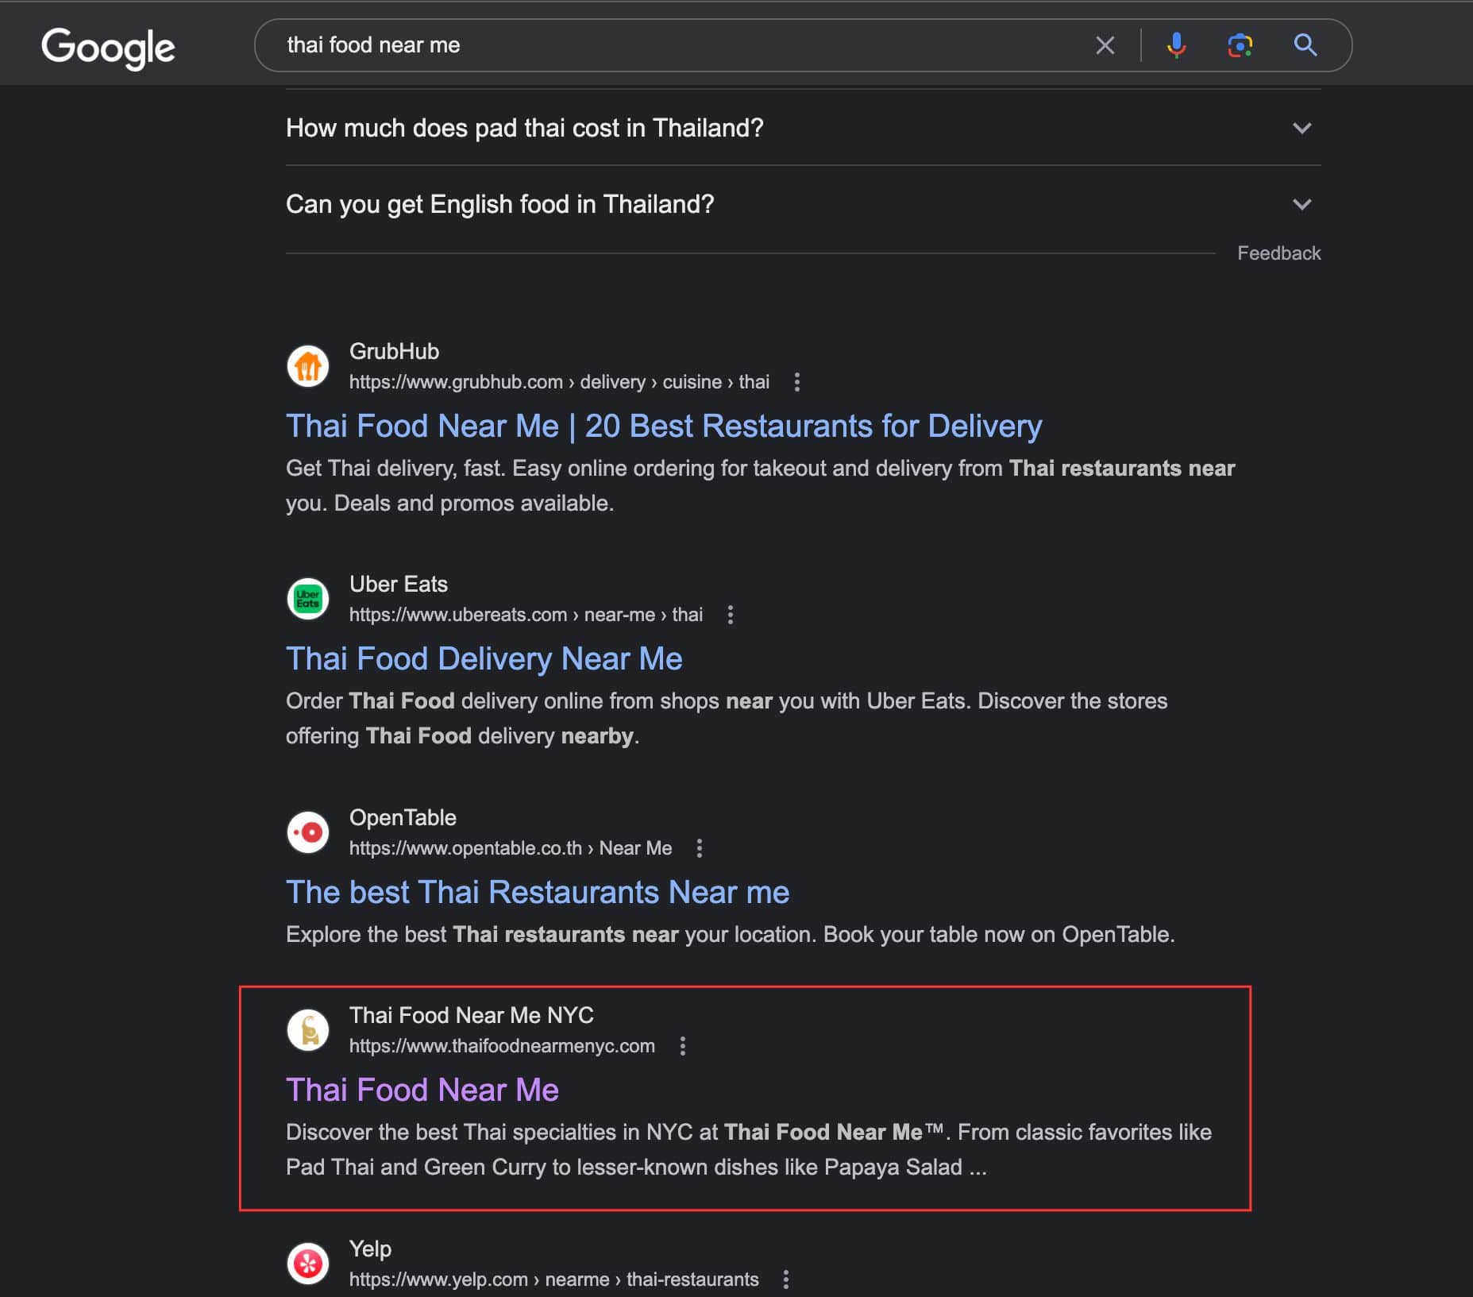
Task: Open the three-dot menu for OpenTable result
Action: coord(700,848)
